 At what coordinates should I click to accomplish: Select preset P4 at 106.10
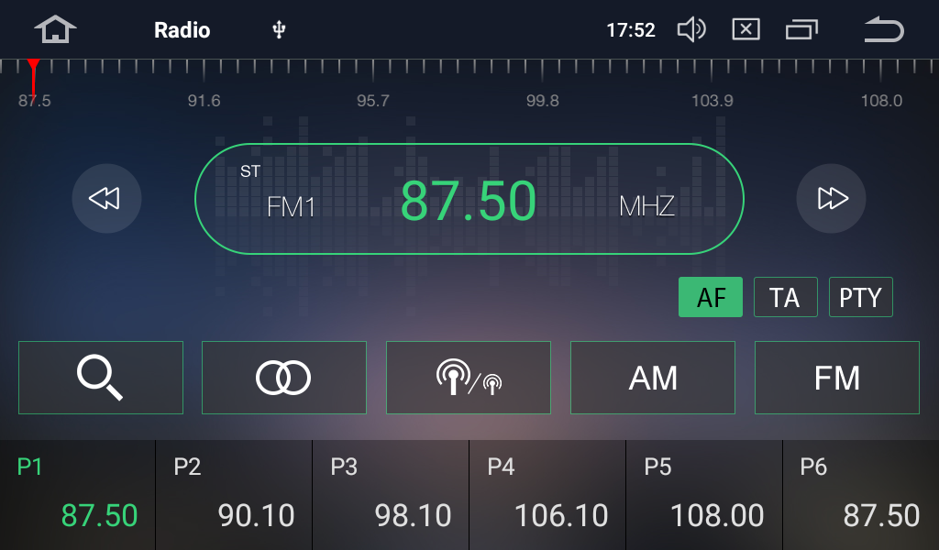tap(547, 495)
